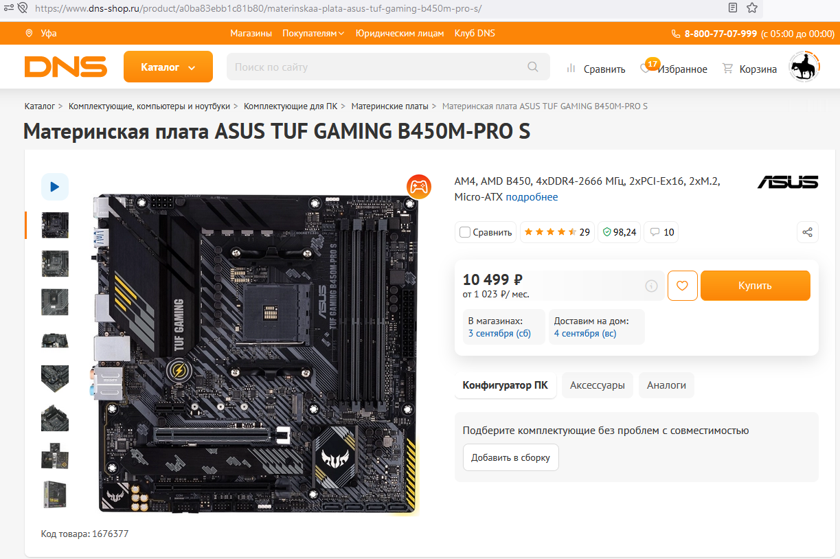Switch to the Аналоги tab
The width and height of the screenshot is (840, 559).
click(x=666, y=385)
